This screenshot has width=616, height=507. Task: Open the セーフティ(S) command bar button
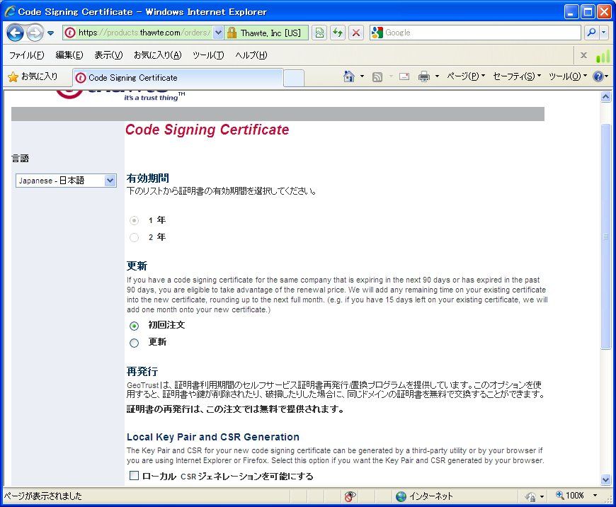pyautogui.click(x=516, y=76)
